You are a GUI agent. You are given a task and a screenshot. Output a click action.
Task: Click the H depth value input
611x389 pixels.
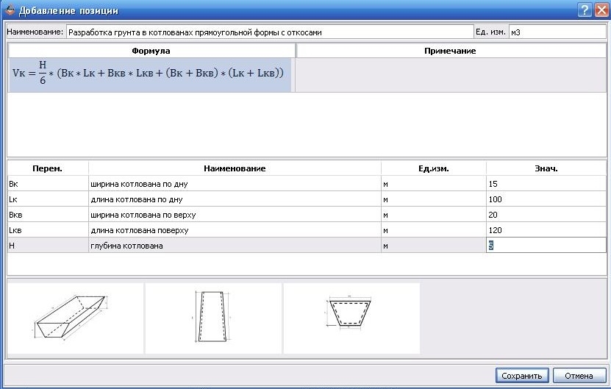(546, 246)
